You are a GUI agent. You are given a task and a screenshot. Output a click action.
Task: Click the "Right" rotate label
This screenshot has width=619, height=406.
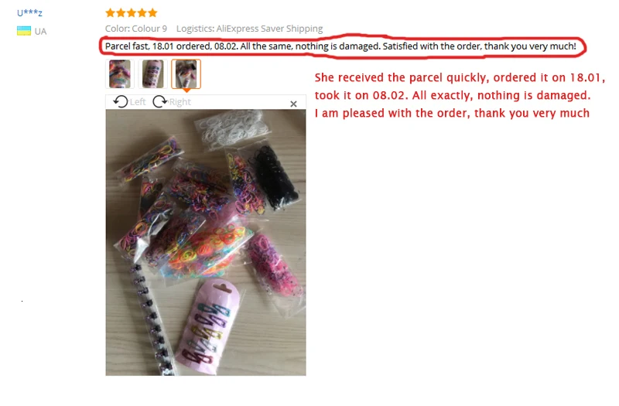tap(180, 102)
